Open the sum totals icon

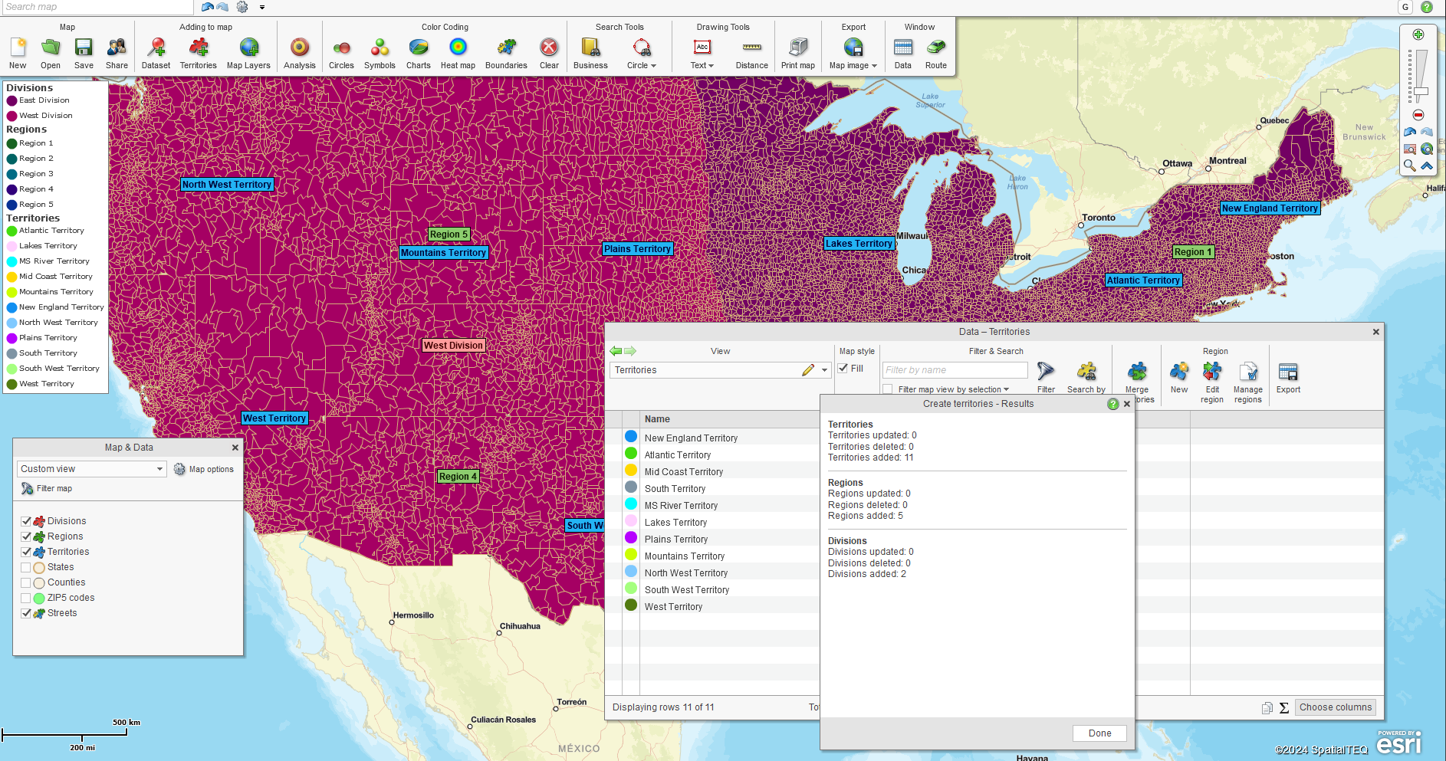coord(1284,707)
